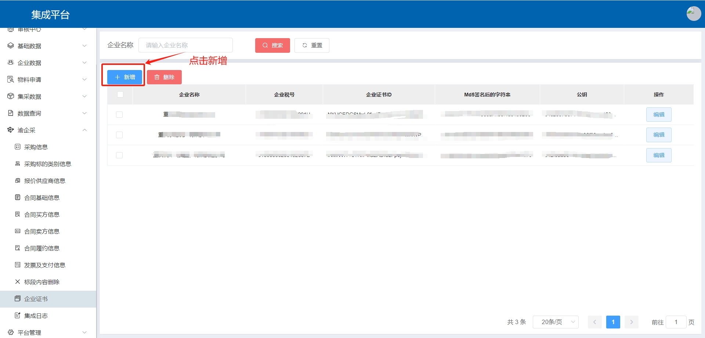Click the 集成日志 log icon

click(x=17, y=316)
